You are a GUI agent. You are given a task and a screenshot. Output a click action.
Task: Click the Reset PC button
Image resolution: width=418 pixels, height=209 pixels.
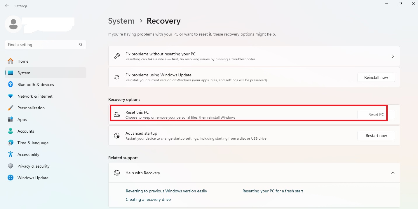pos(376,115)
